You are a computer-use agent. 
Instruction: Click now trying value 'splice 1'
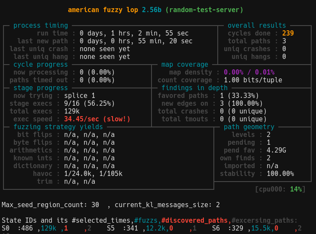tap(80, 96)
